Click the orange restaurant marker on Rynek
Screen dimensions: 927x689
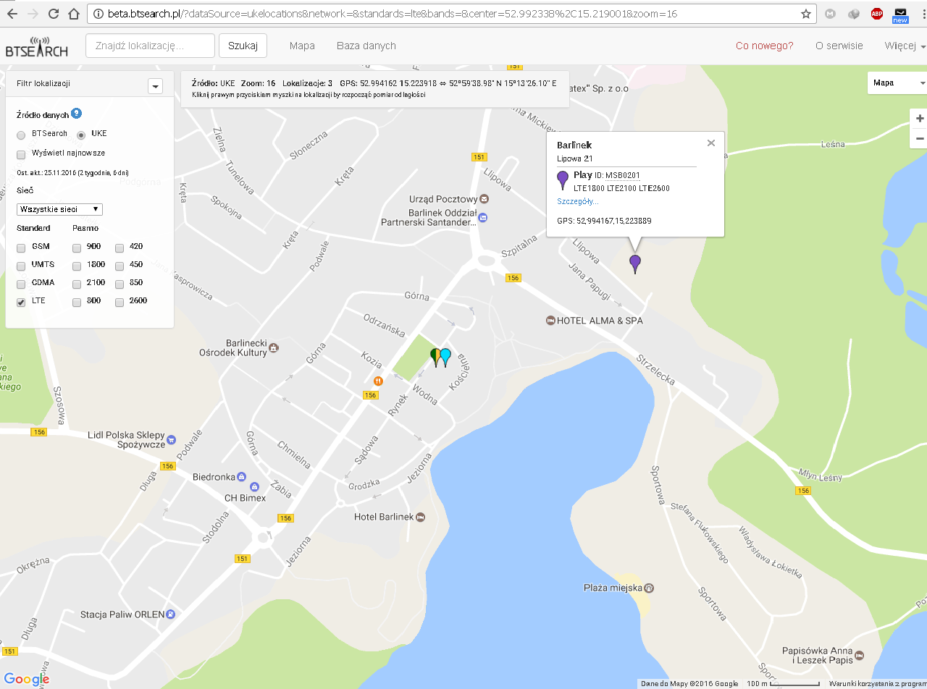coord(377,381)
